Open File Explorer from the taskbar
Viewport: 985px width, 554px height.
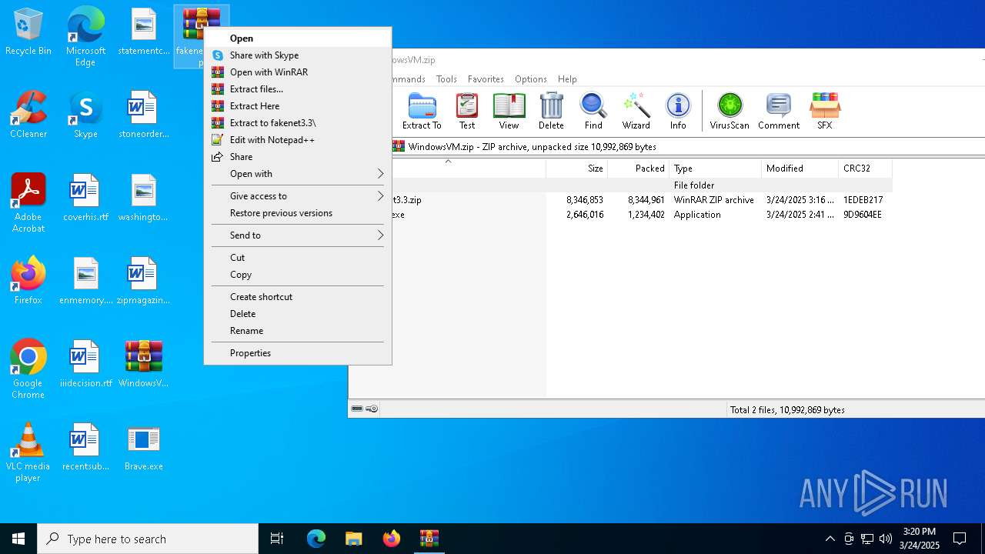pos(353,539)
